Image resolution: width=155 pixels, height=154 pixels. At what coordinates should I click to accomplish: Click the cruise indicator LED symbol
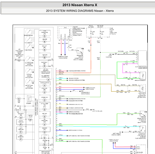coord(44,100)
